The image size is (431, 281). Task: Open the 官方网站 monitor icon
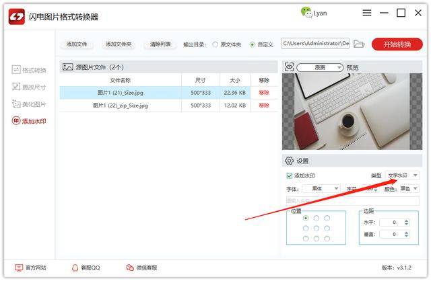[x=19, y=268]
